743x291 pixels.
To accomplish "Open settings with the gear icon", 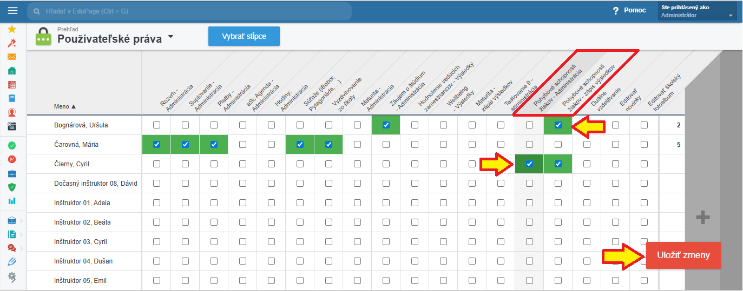I will coord(12,276).
